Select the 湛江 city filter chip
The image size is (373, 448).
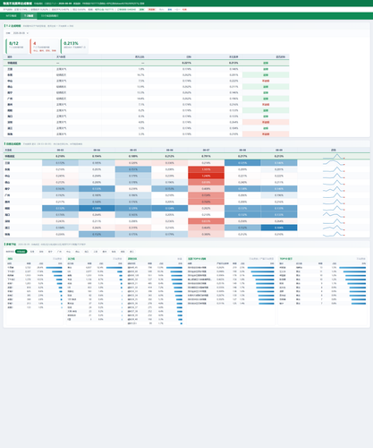131,252
